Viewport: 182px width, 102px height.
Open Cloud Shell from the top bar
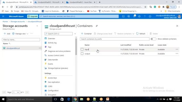(x=123, y=16)
